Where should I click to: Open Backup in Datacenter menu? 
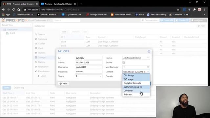[x=42, y=62]
